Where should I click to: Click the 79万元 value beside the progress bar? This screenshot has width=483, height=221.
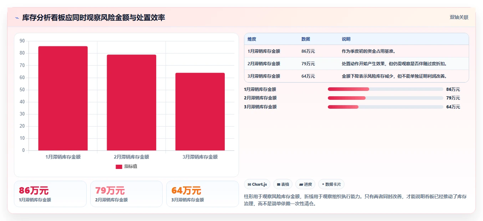click(453, 98)
